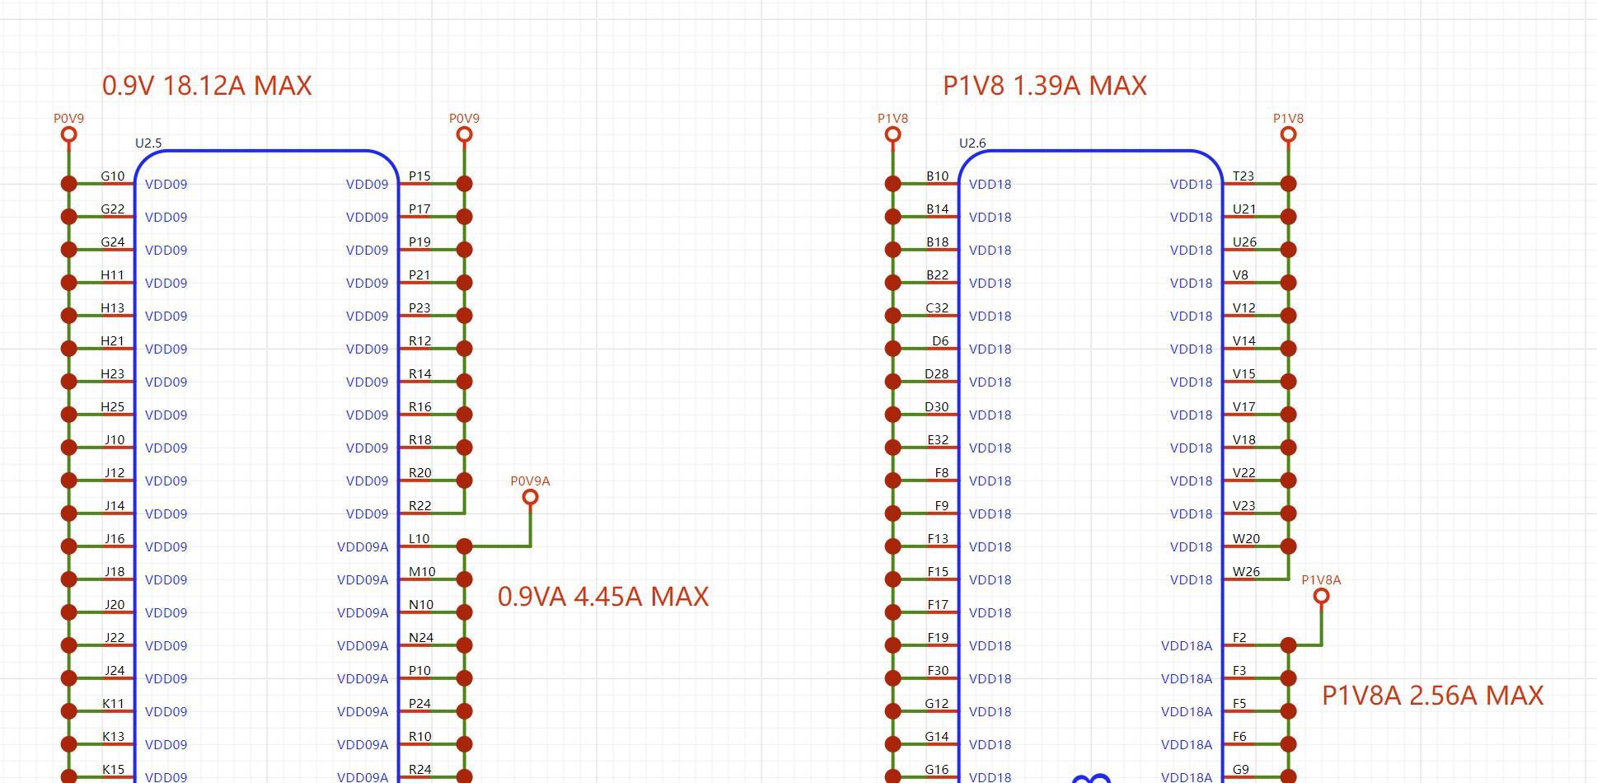Select the "P1V8 1.39A MAX" text annotation
Viewport: 1597px width, 783px height.
[x=1044, y=86]
